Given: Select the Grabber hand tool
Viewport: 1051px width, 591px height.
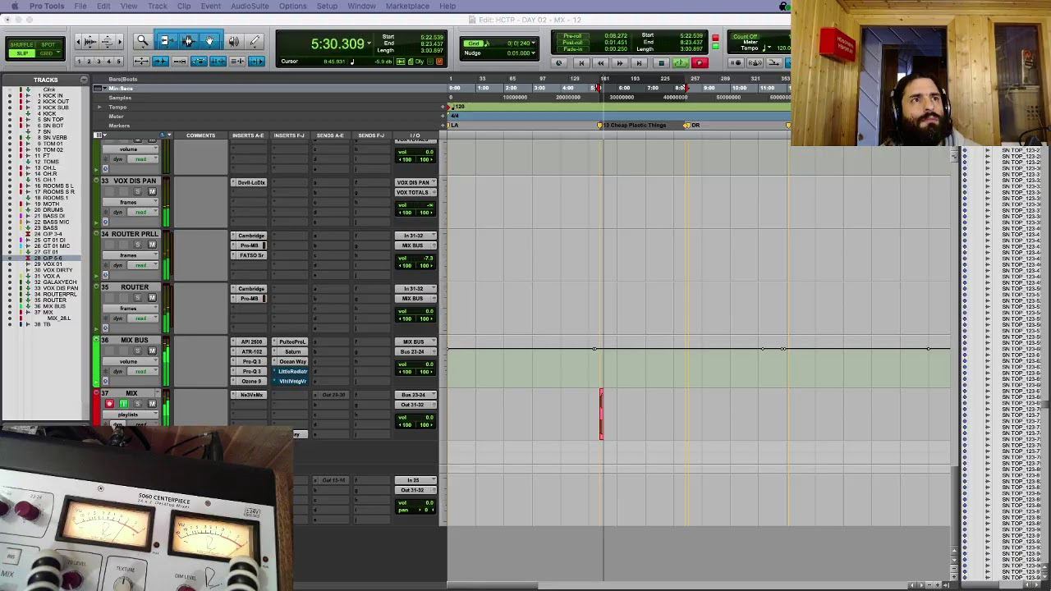Looking at the screenshot, I should coord(210,41).
